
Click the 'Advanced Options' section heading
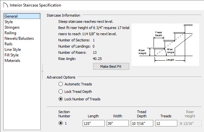(61, 77)
